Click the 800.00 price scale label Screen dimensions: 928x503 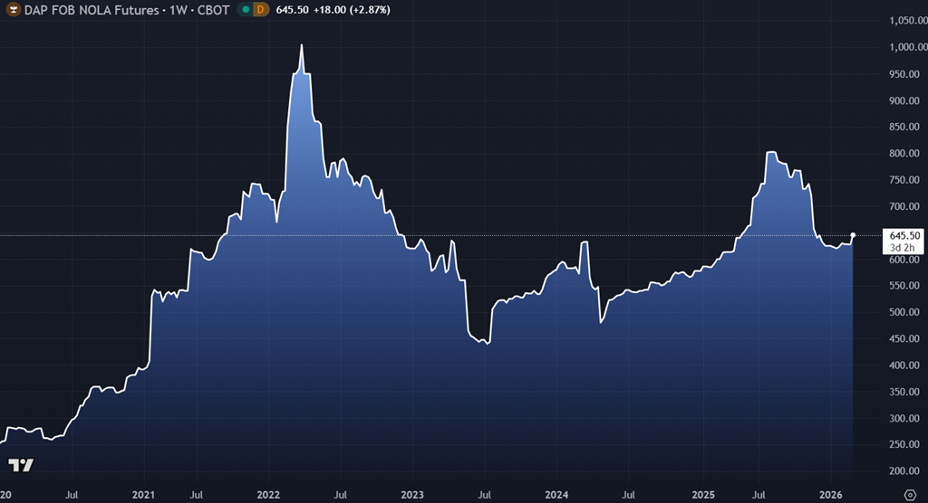904,154
